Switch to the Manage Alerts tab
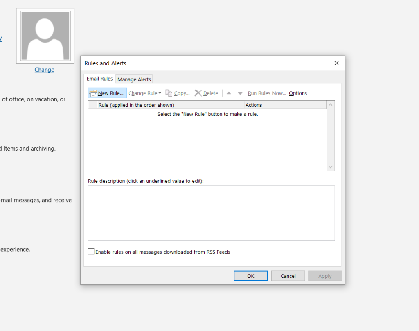Screen dimensions: 419x331 coord(134,79)
